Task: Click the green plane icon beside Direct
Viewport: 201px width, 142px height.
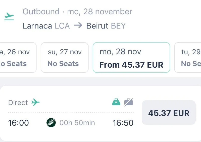Action: tap(36, 102)
